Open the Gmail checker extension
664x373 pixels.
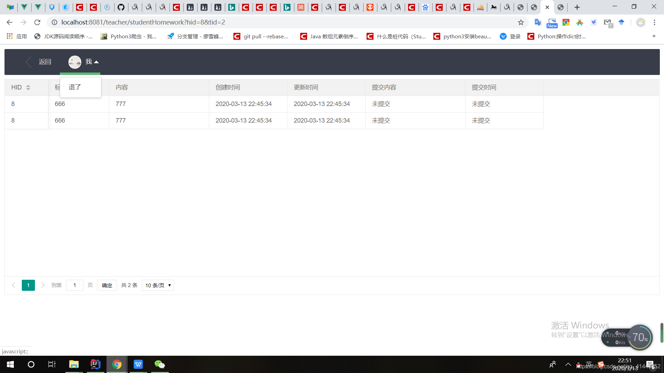608,22
